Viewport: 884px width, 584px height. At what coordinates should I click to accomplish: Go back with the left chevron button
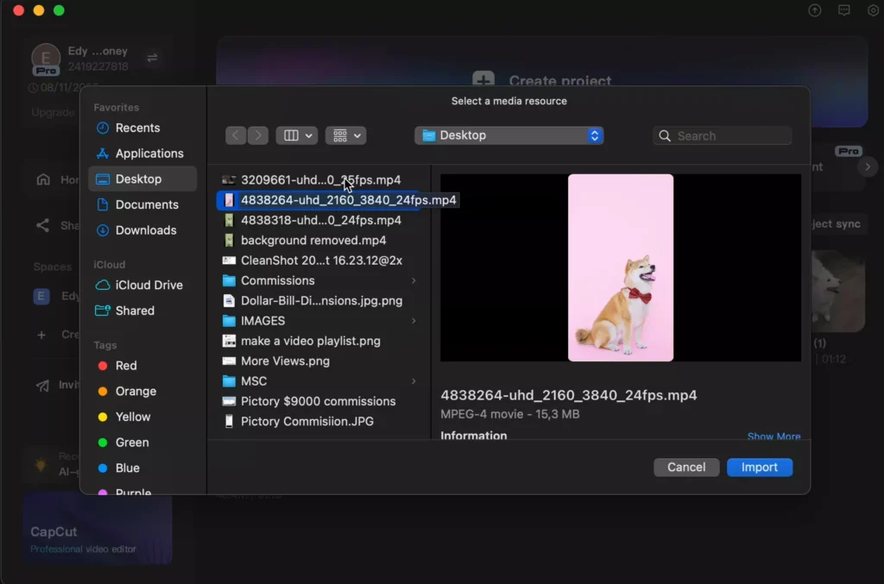pos(236,135)
